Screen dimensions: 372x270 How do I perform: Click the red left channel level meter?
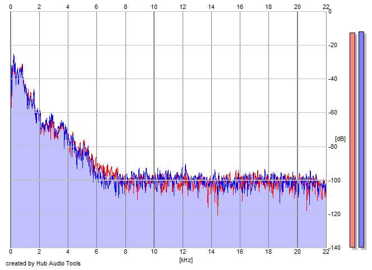coord(352,140)
